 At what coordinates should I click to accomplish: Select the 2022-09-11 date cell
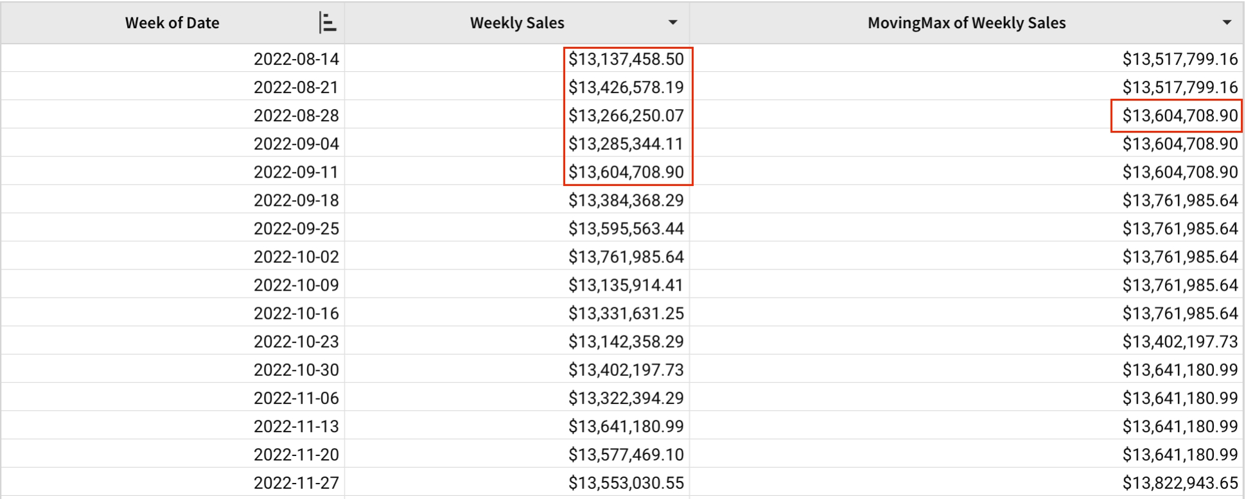(x=296, y=172)
